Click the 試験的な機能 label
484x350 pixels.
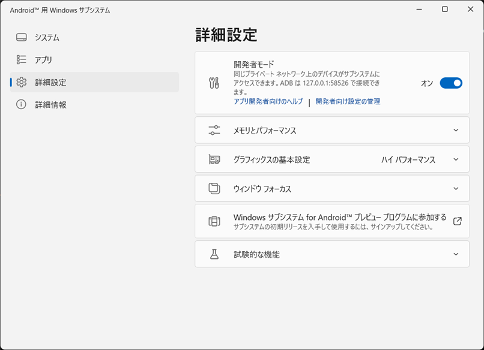pyautogui.click(x=256, y=255)
